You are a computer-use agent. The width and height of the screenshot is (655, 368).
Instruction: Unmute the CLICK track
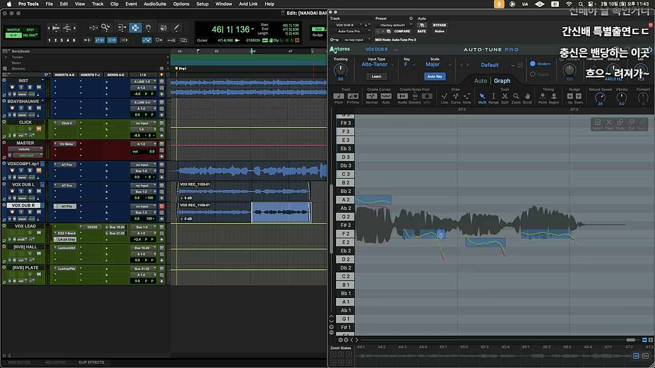38,129
